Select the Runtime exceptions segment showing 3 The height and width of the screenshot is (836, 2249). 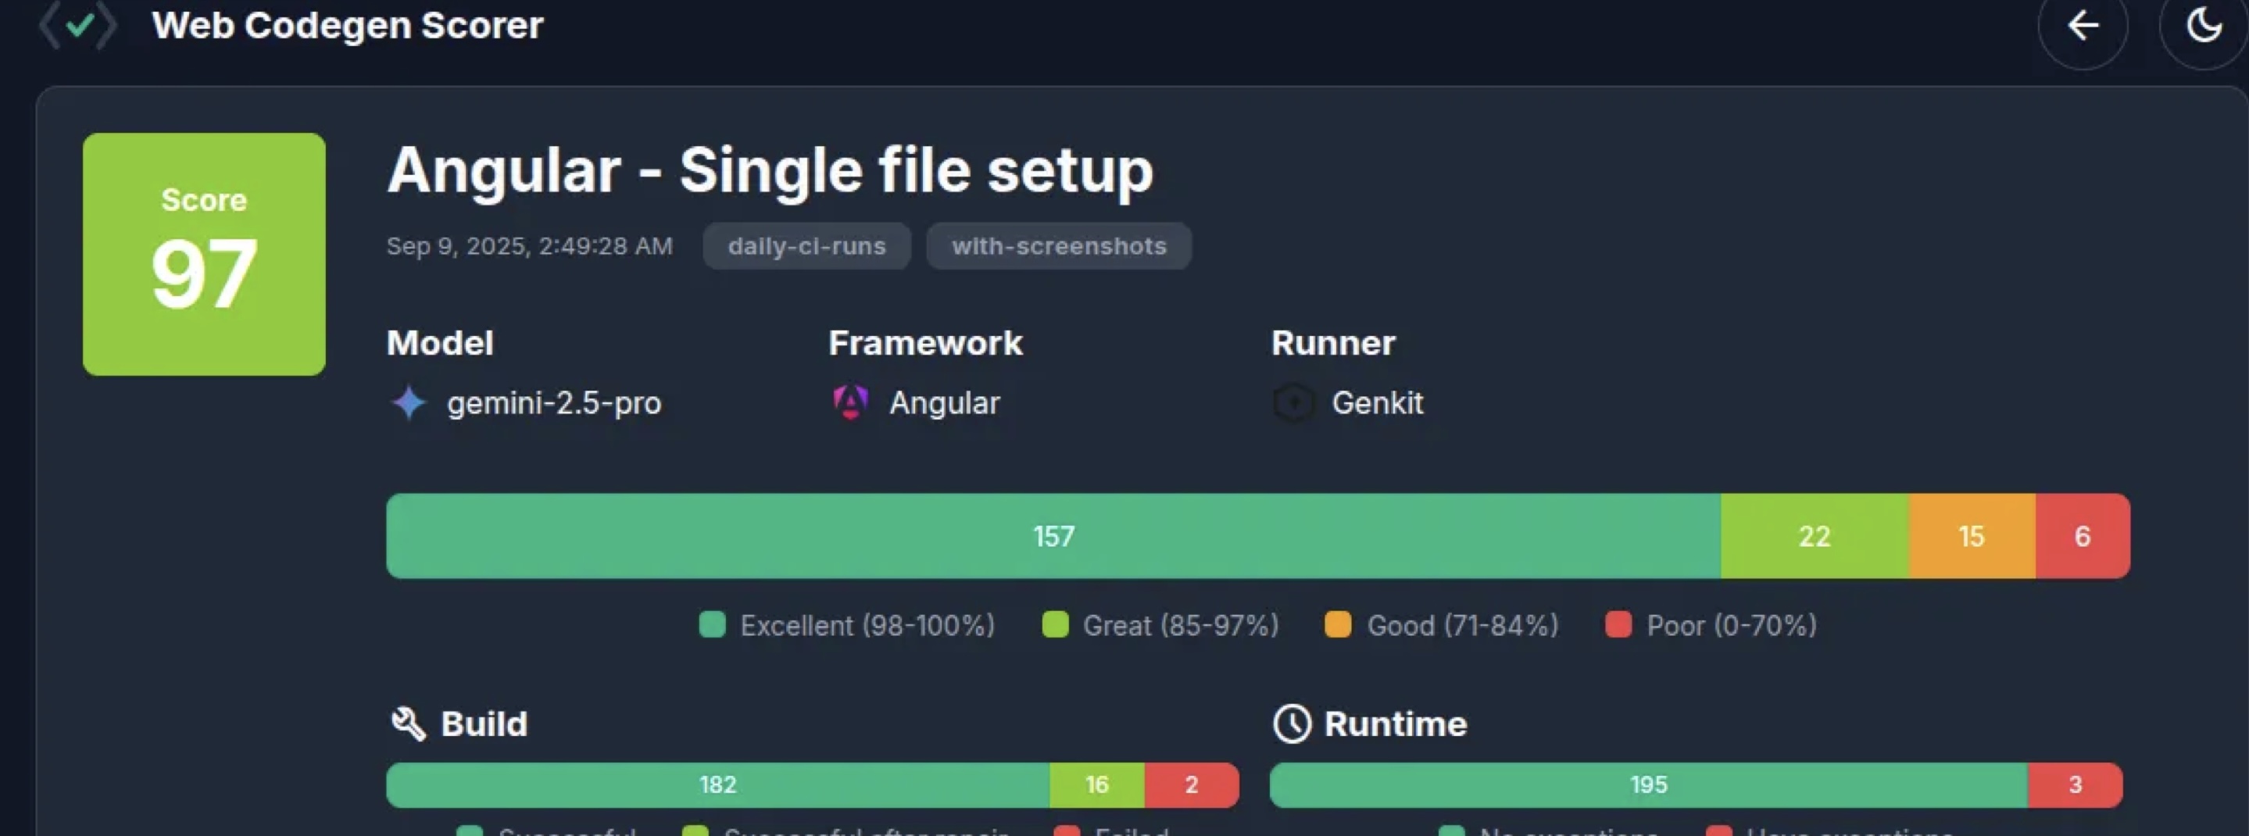tap(2076, 784)
